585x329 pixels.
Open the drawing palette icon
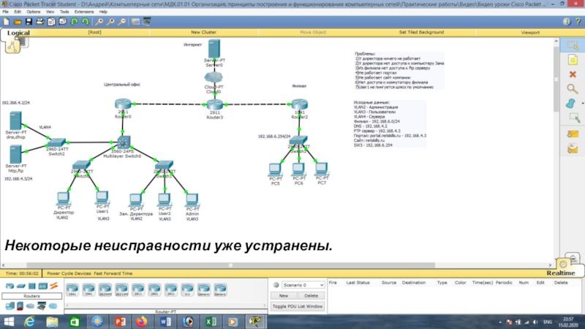[x=135, y=22]
